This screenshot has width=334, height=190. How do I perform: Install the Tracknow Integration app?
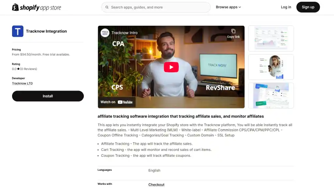[48, 96]
